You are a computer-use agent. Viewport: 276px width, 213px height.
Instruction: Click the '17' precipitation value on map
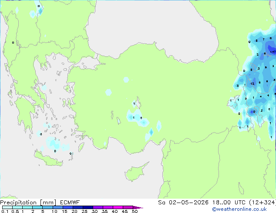point(272,52)
